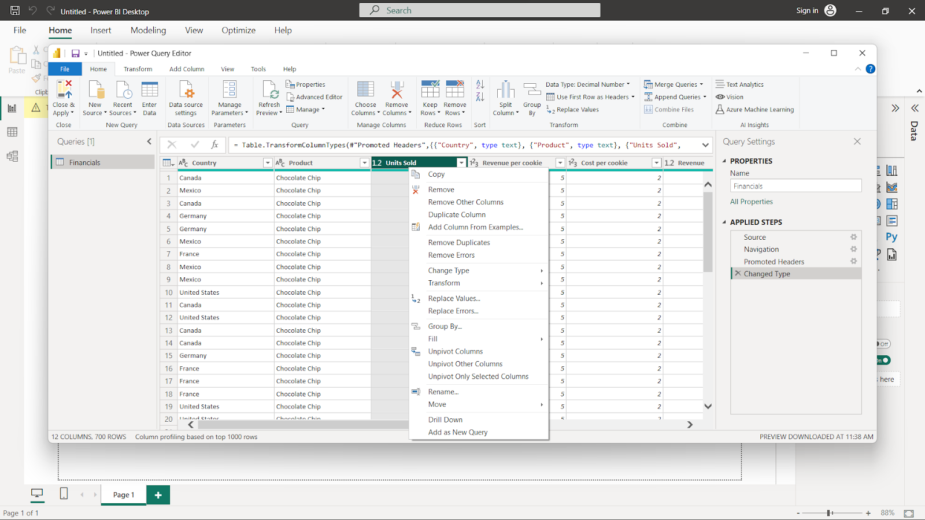Open Azure Machine Learning
The height and width of the screenshot is (520, 925).
(x=754, y=110)
